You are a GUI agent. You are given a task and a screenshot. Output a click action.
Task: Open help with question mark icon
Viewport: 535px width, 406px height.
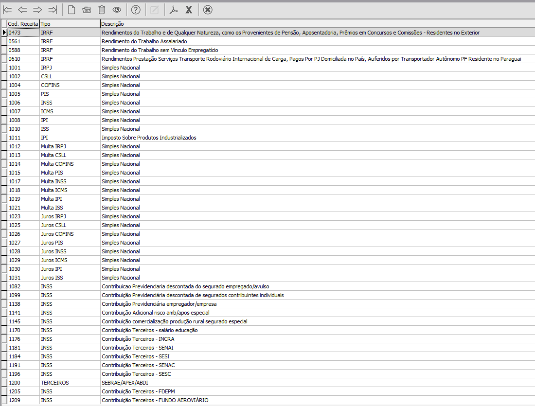(136, 10)
